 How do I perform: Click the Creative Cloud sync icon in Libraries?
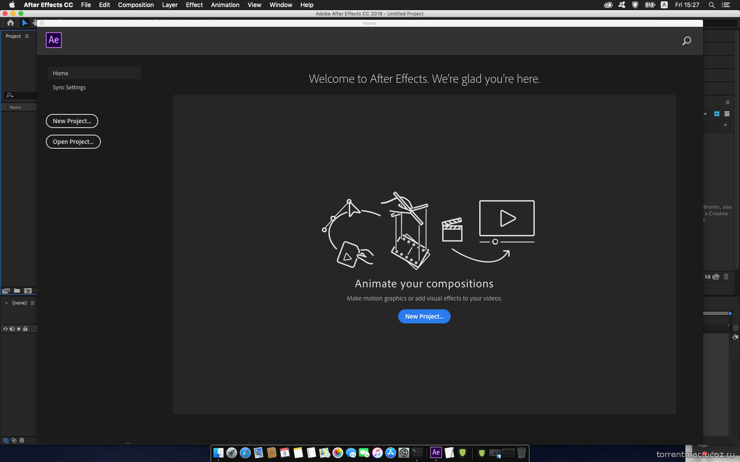click(x=716, y=277)
